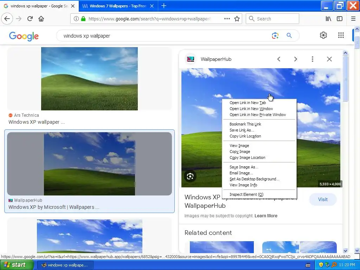Open the Firefox home page
The image size is (360, 270).
[x=41, y=19]
